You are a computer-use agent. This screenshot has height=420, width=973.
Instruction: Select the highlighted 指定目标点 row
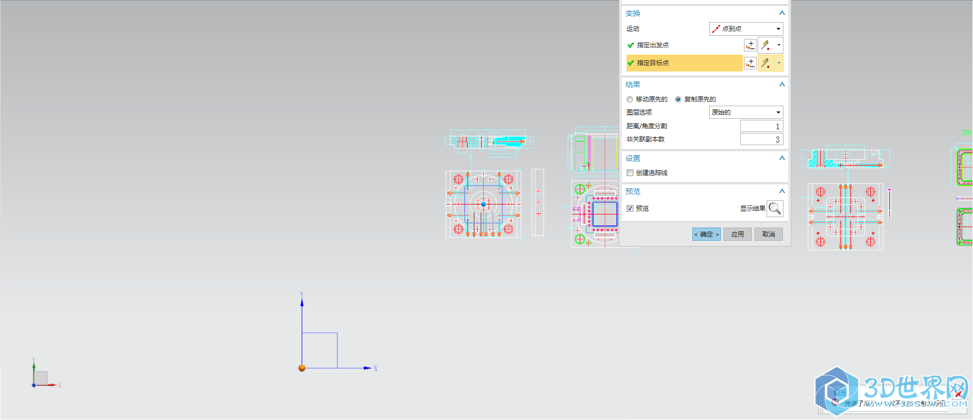[684, 63]
